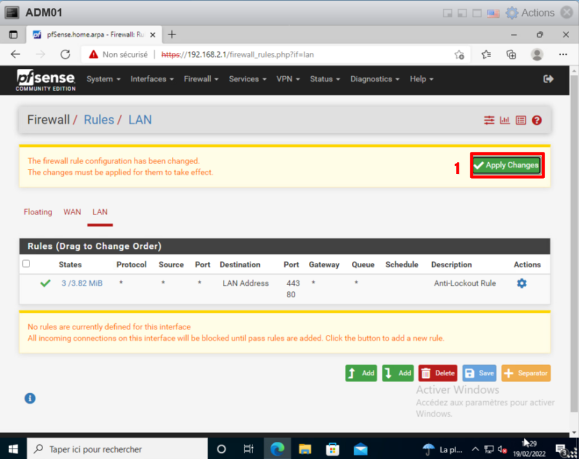This screenshot has width=579, height=459.
Task: Click the red Delete button
Action: pyautogui.click(x=437, y=373)
